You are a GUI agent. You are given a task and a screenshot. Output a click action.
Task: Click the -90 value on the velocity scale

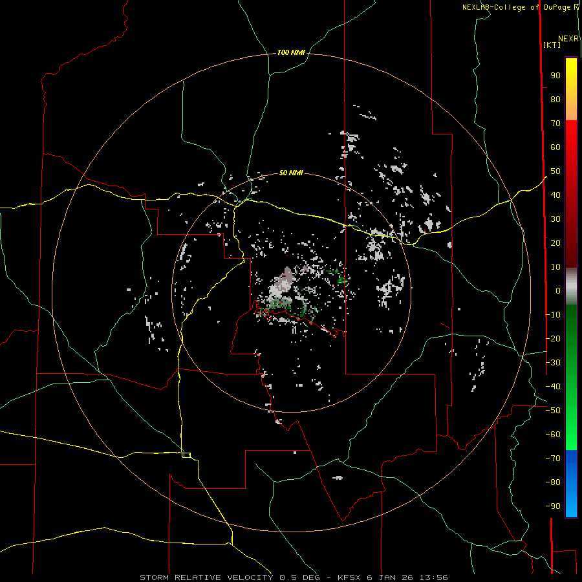click(x=553, y=506)
